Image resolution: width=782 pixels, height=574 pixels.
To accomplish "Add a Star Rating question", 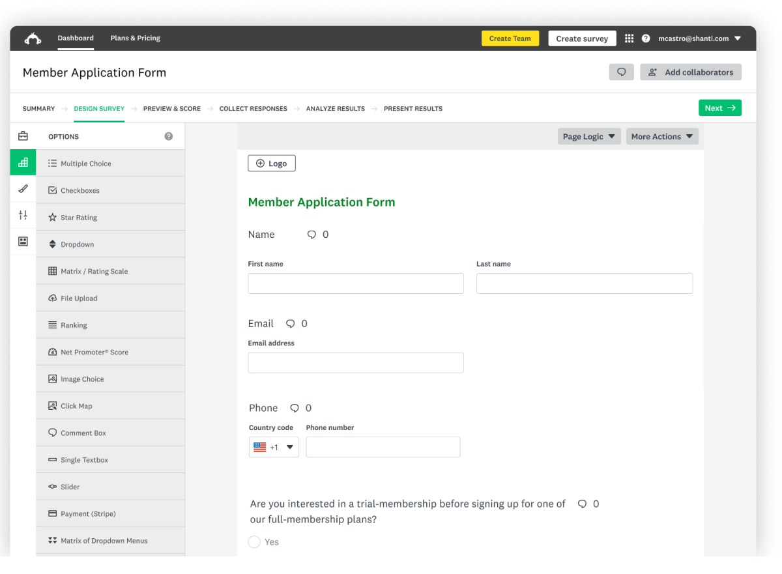I will (110, 218).
